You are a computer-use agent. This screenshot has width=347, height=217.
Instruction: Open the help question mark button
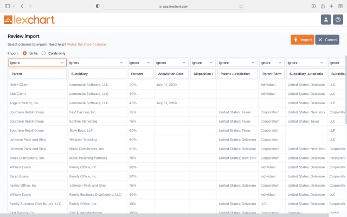338,20
